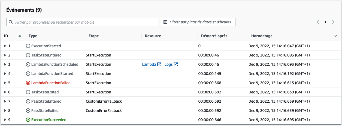The height and width of the screenshot is (126, 342).
Task: Expand event row 7 PassStateEntered
Action: [5, 101]
